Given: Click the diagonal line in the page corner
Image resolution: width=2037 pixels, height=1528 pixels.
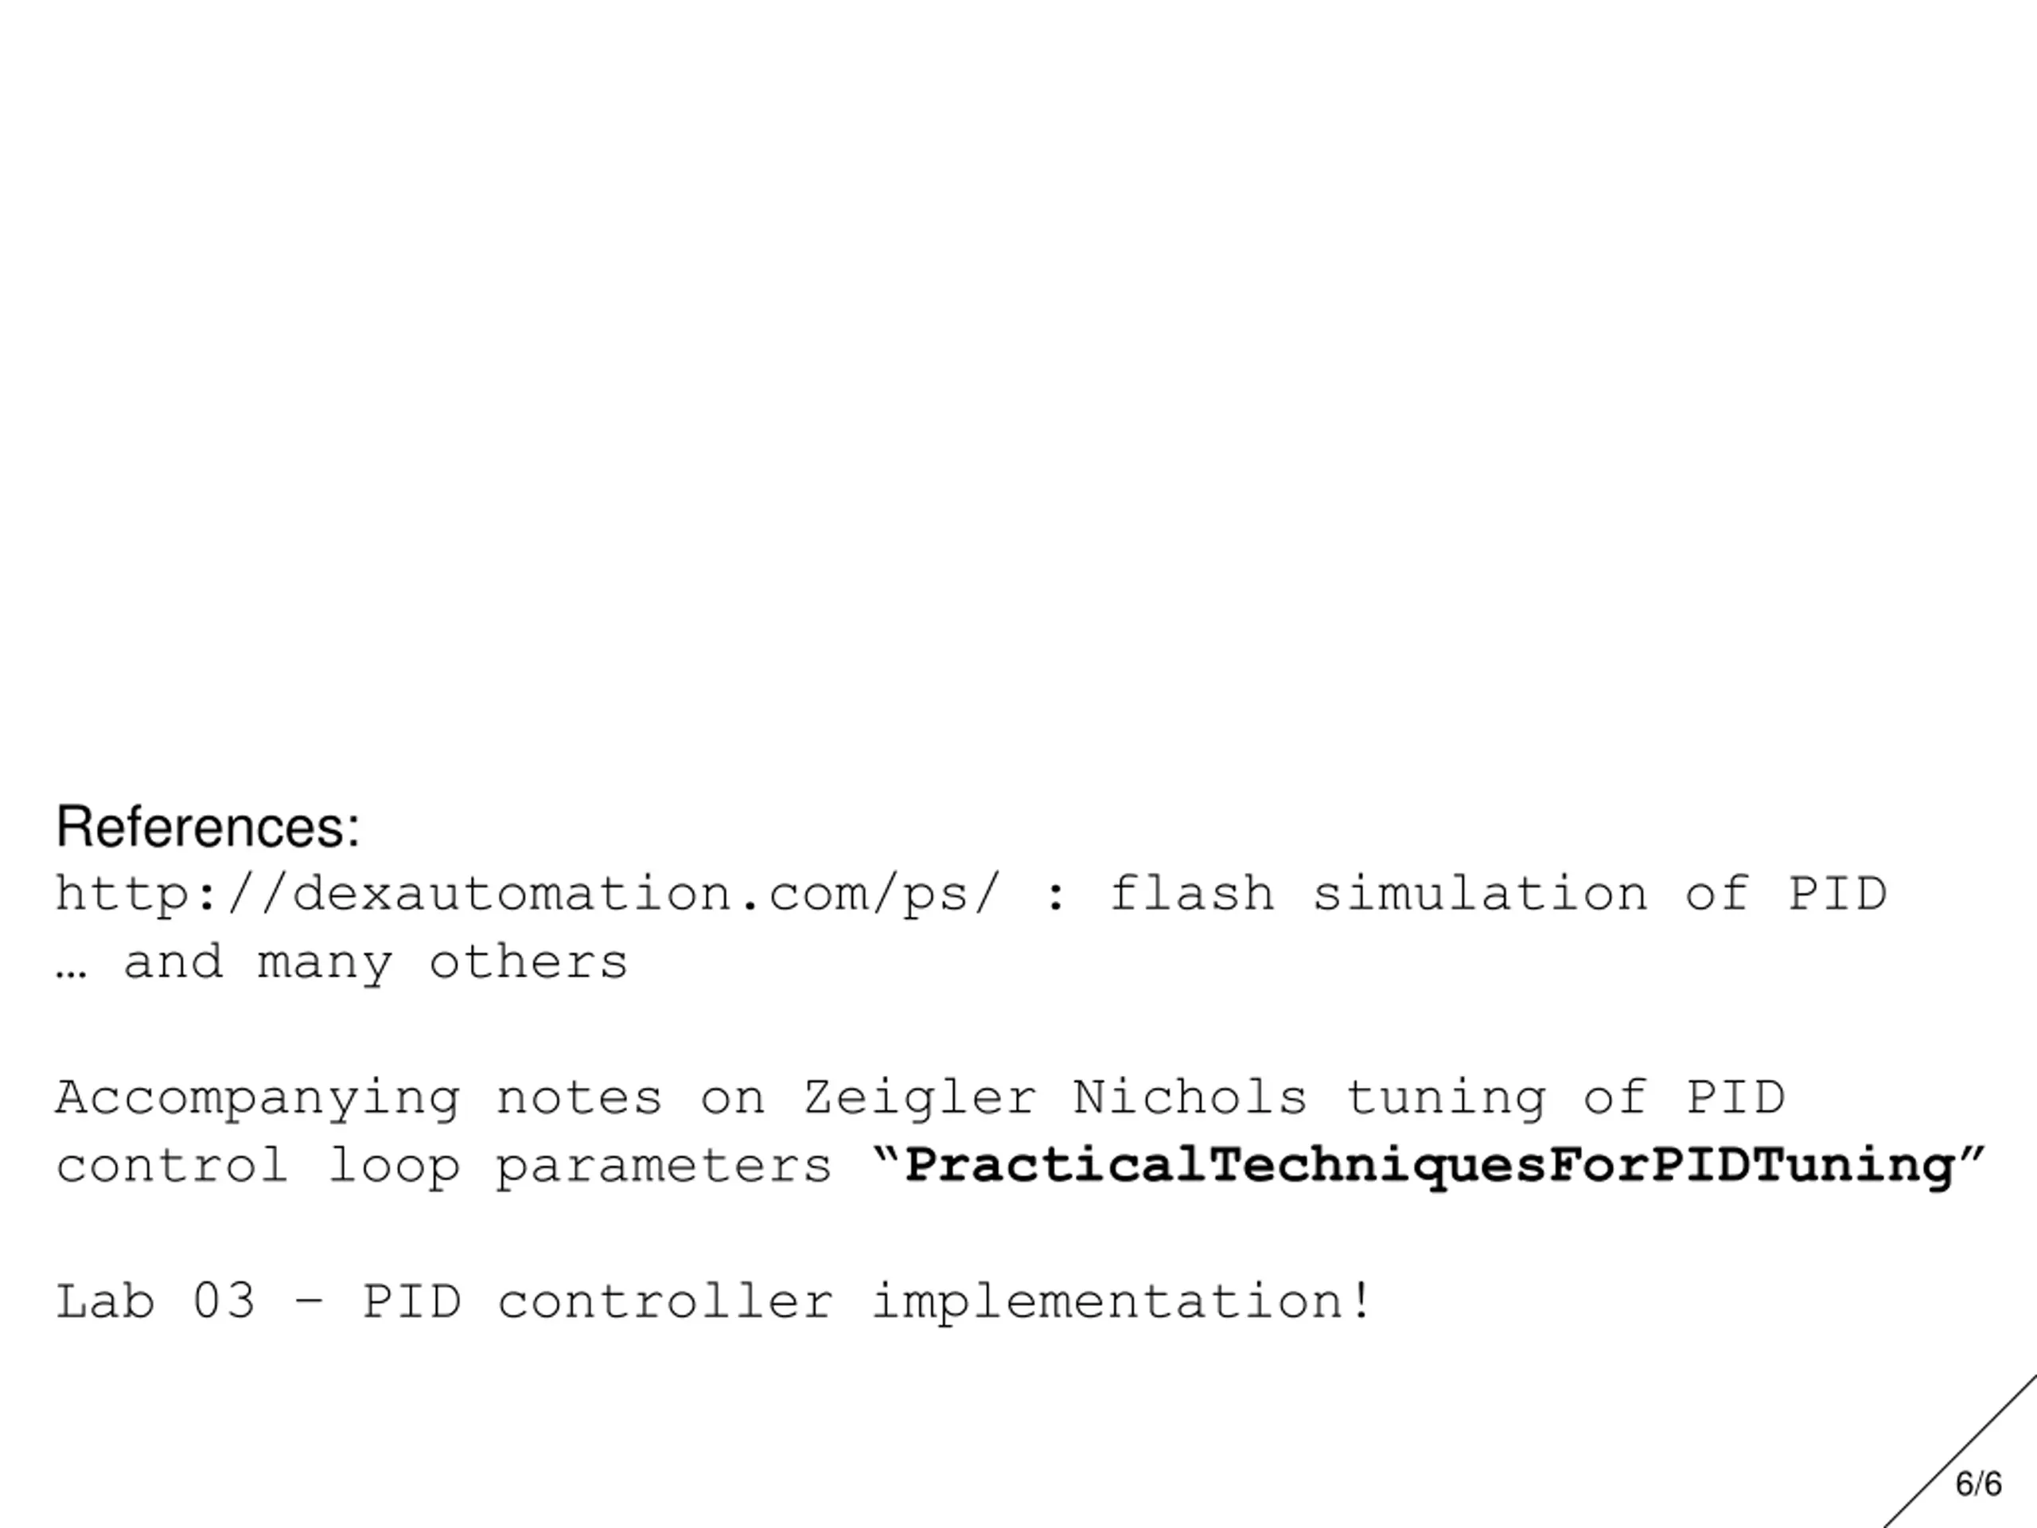Looking at the screenshot, I should click(x=1960, y=1452).
